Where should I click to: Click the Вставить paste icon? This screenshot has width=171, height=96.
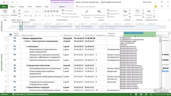click(x=14, y=12)
